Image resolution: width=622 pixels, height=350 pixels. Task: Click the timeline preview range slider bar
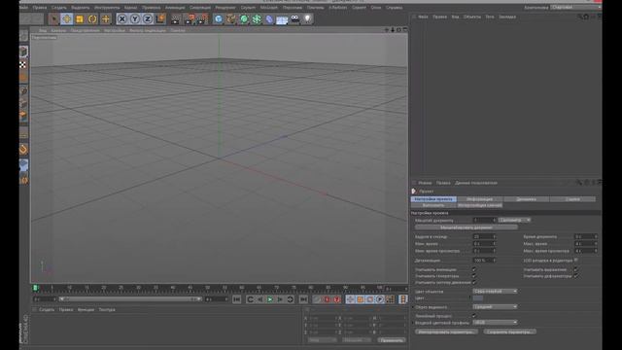point(129,299)
